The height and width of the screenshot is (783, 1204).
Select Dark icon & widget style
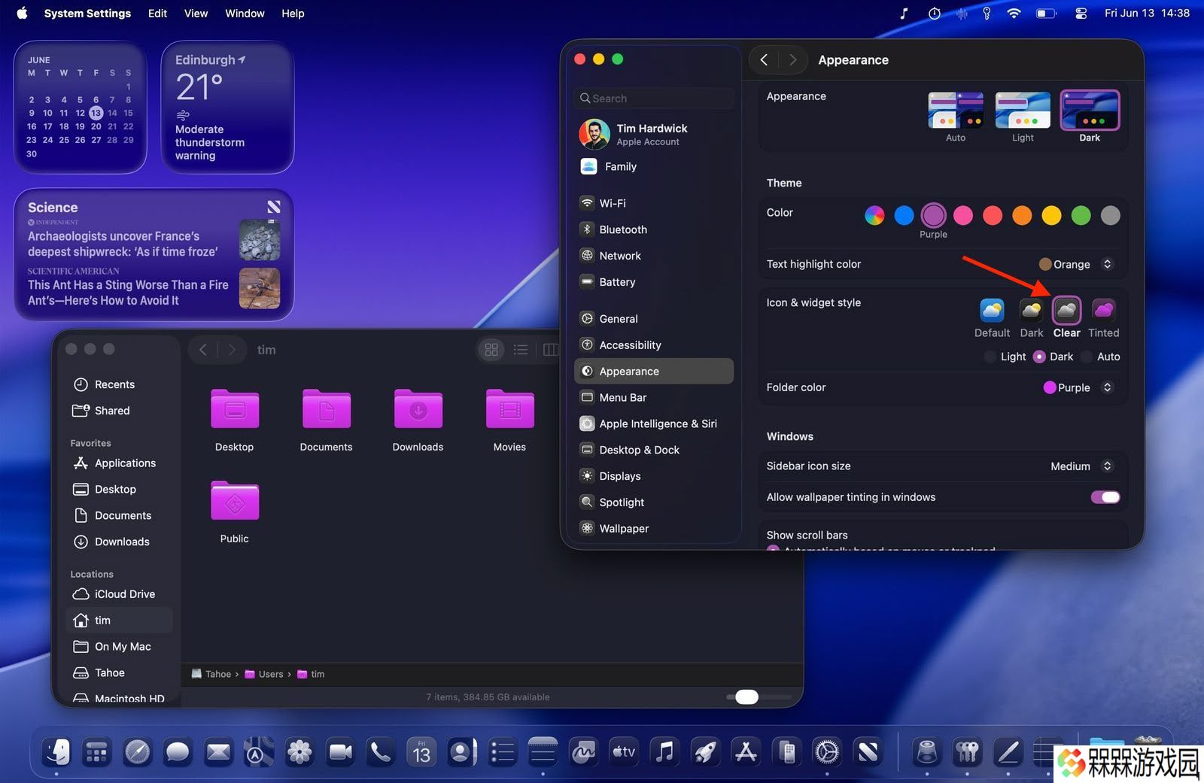coord(1031,310)
